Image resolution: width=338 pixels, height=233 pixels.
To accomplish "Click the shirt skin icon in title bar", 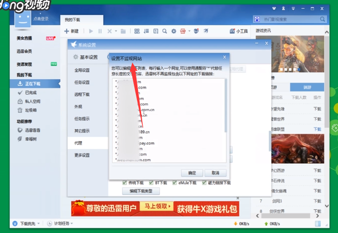I will (274, 9).
